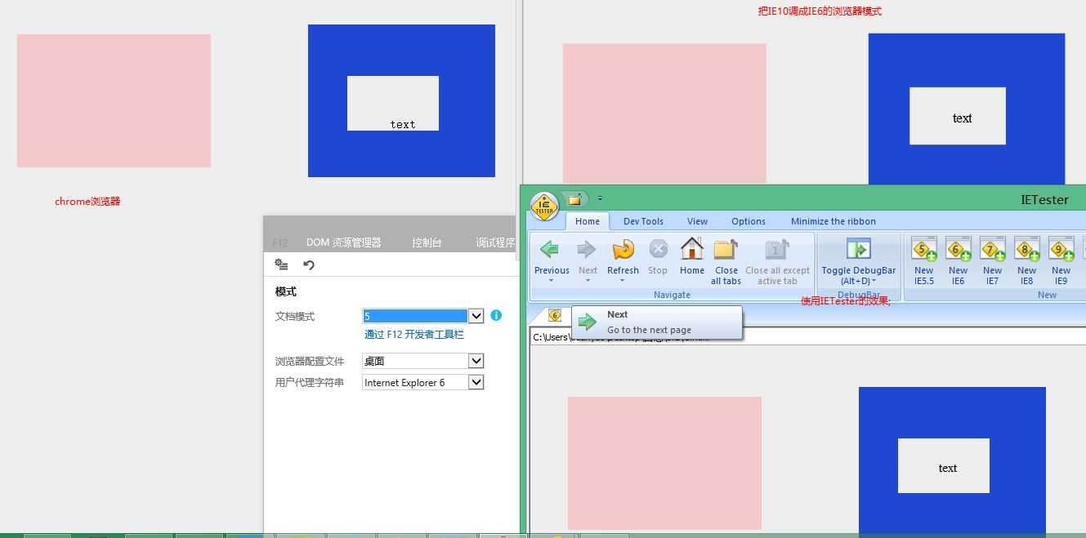Open a New IE8 tab
1086x538 pixels.
click(x=1027, y=250)
